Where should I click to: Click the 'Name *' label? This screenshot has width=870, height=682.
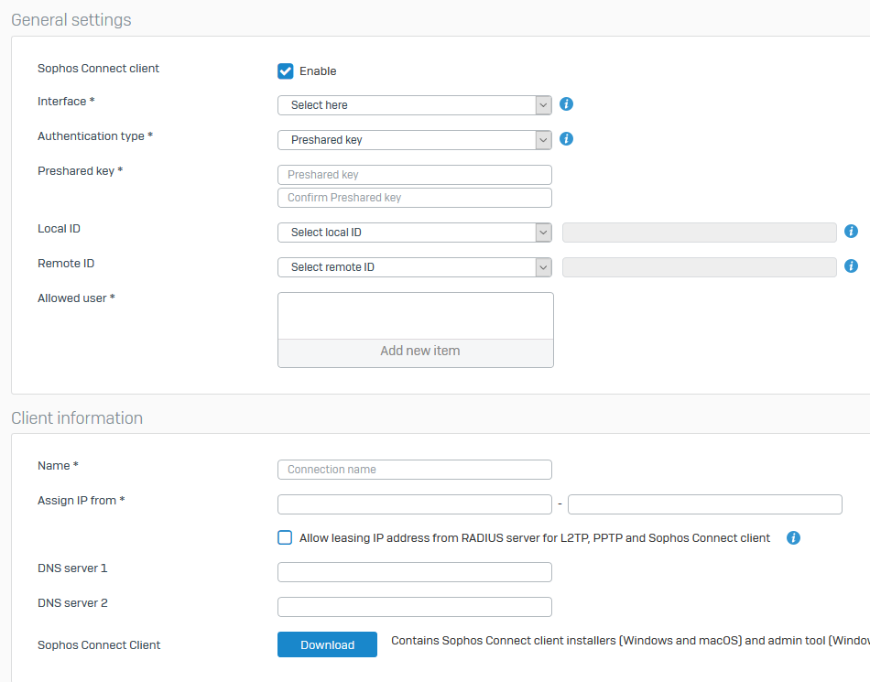58,466
